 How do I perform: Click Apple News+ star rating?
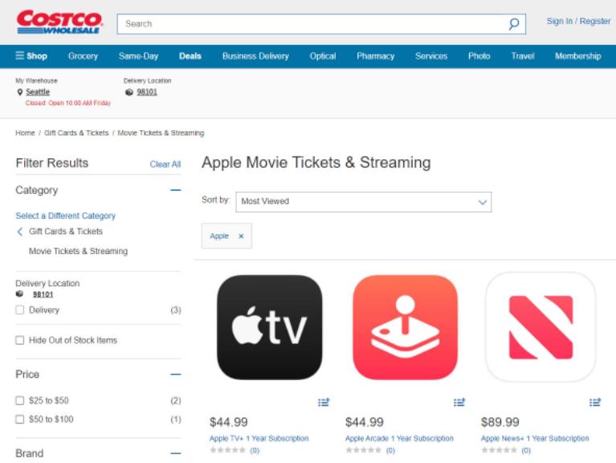pos(499,450)
